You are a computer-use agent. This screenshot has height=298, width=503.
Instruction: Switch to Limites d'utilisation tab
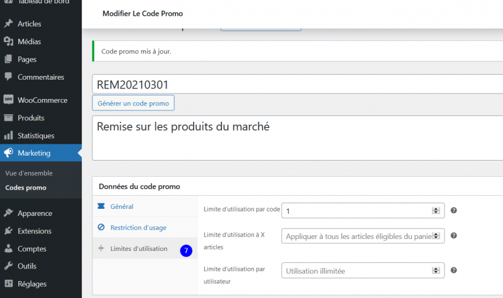click(145, 248)
